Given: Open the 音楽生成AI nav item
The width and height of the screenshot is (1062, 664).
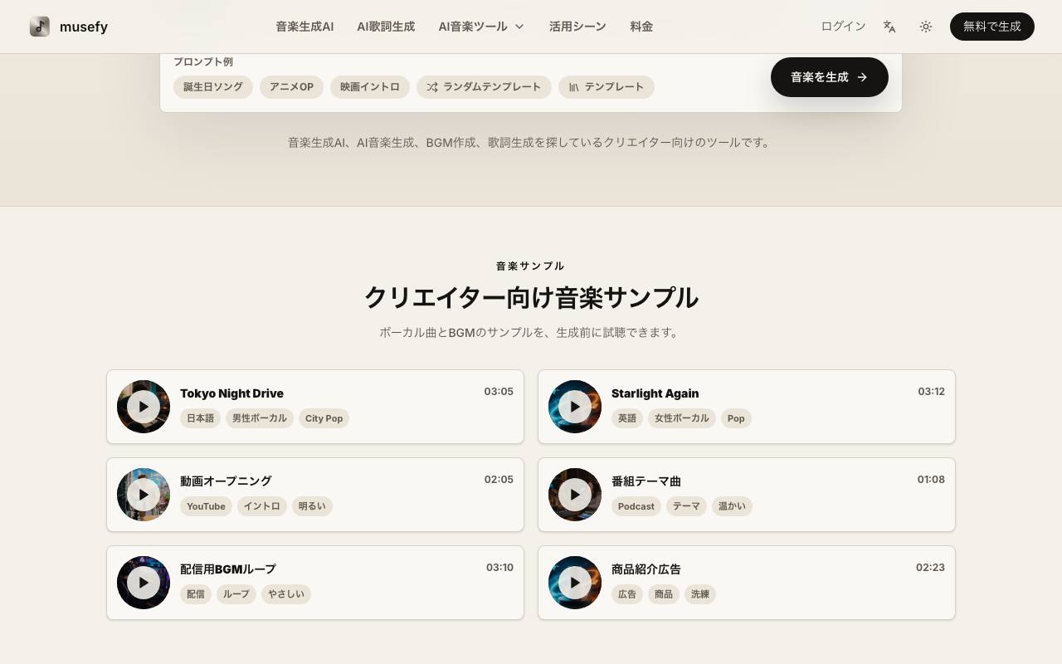Looking at the screenshot, I should click(x=304, y=27).
